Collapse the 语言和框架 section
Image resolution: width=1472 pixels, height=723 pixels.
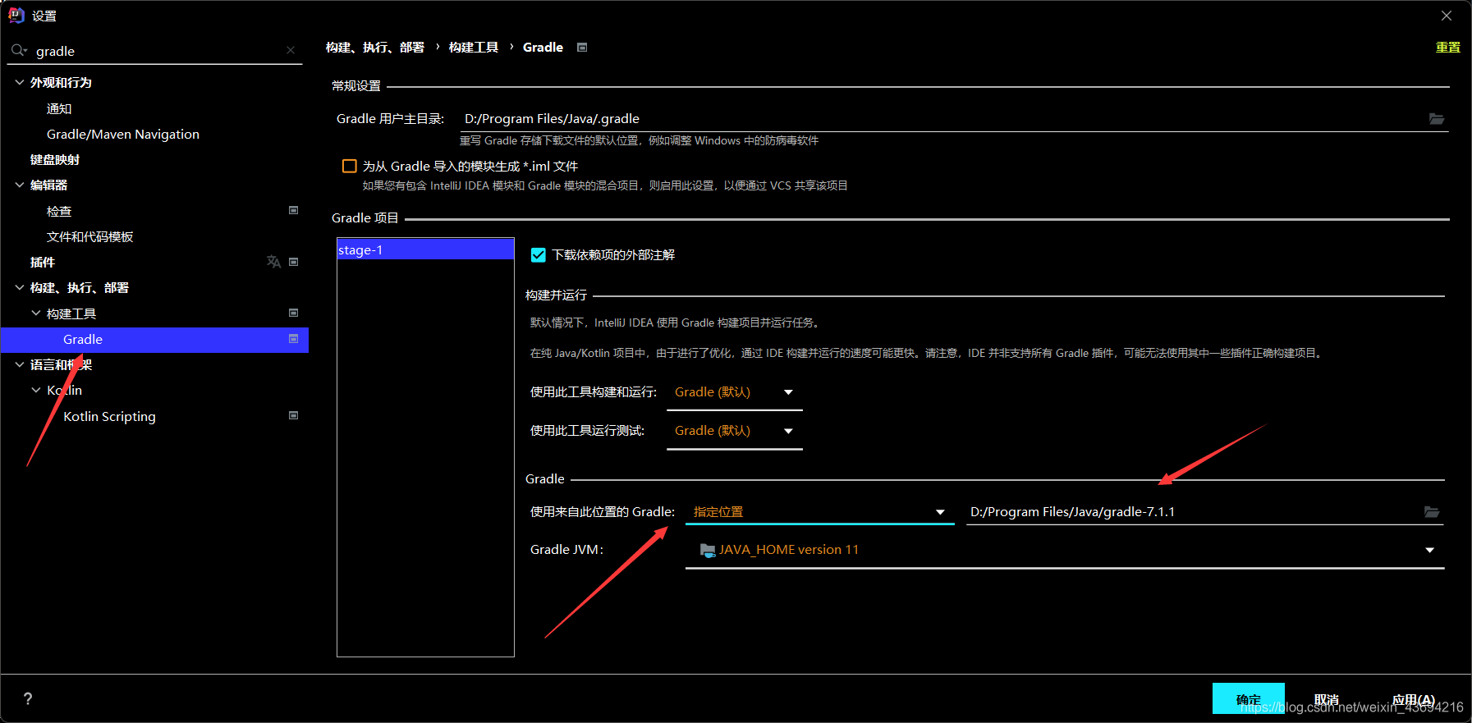click(20, 364)
